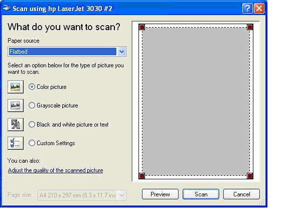289x217 pixels.
Task: Click the Scan button
Action: [201, 194]
